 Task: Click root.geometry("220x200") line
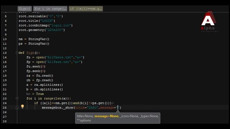(42, 30)
